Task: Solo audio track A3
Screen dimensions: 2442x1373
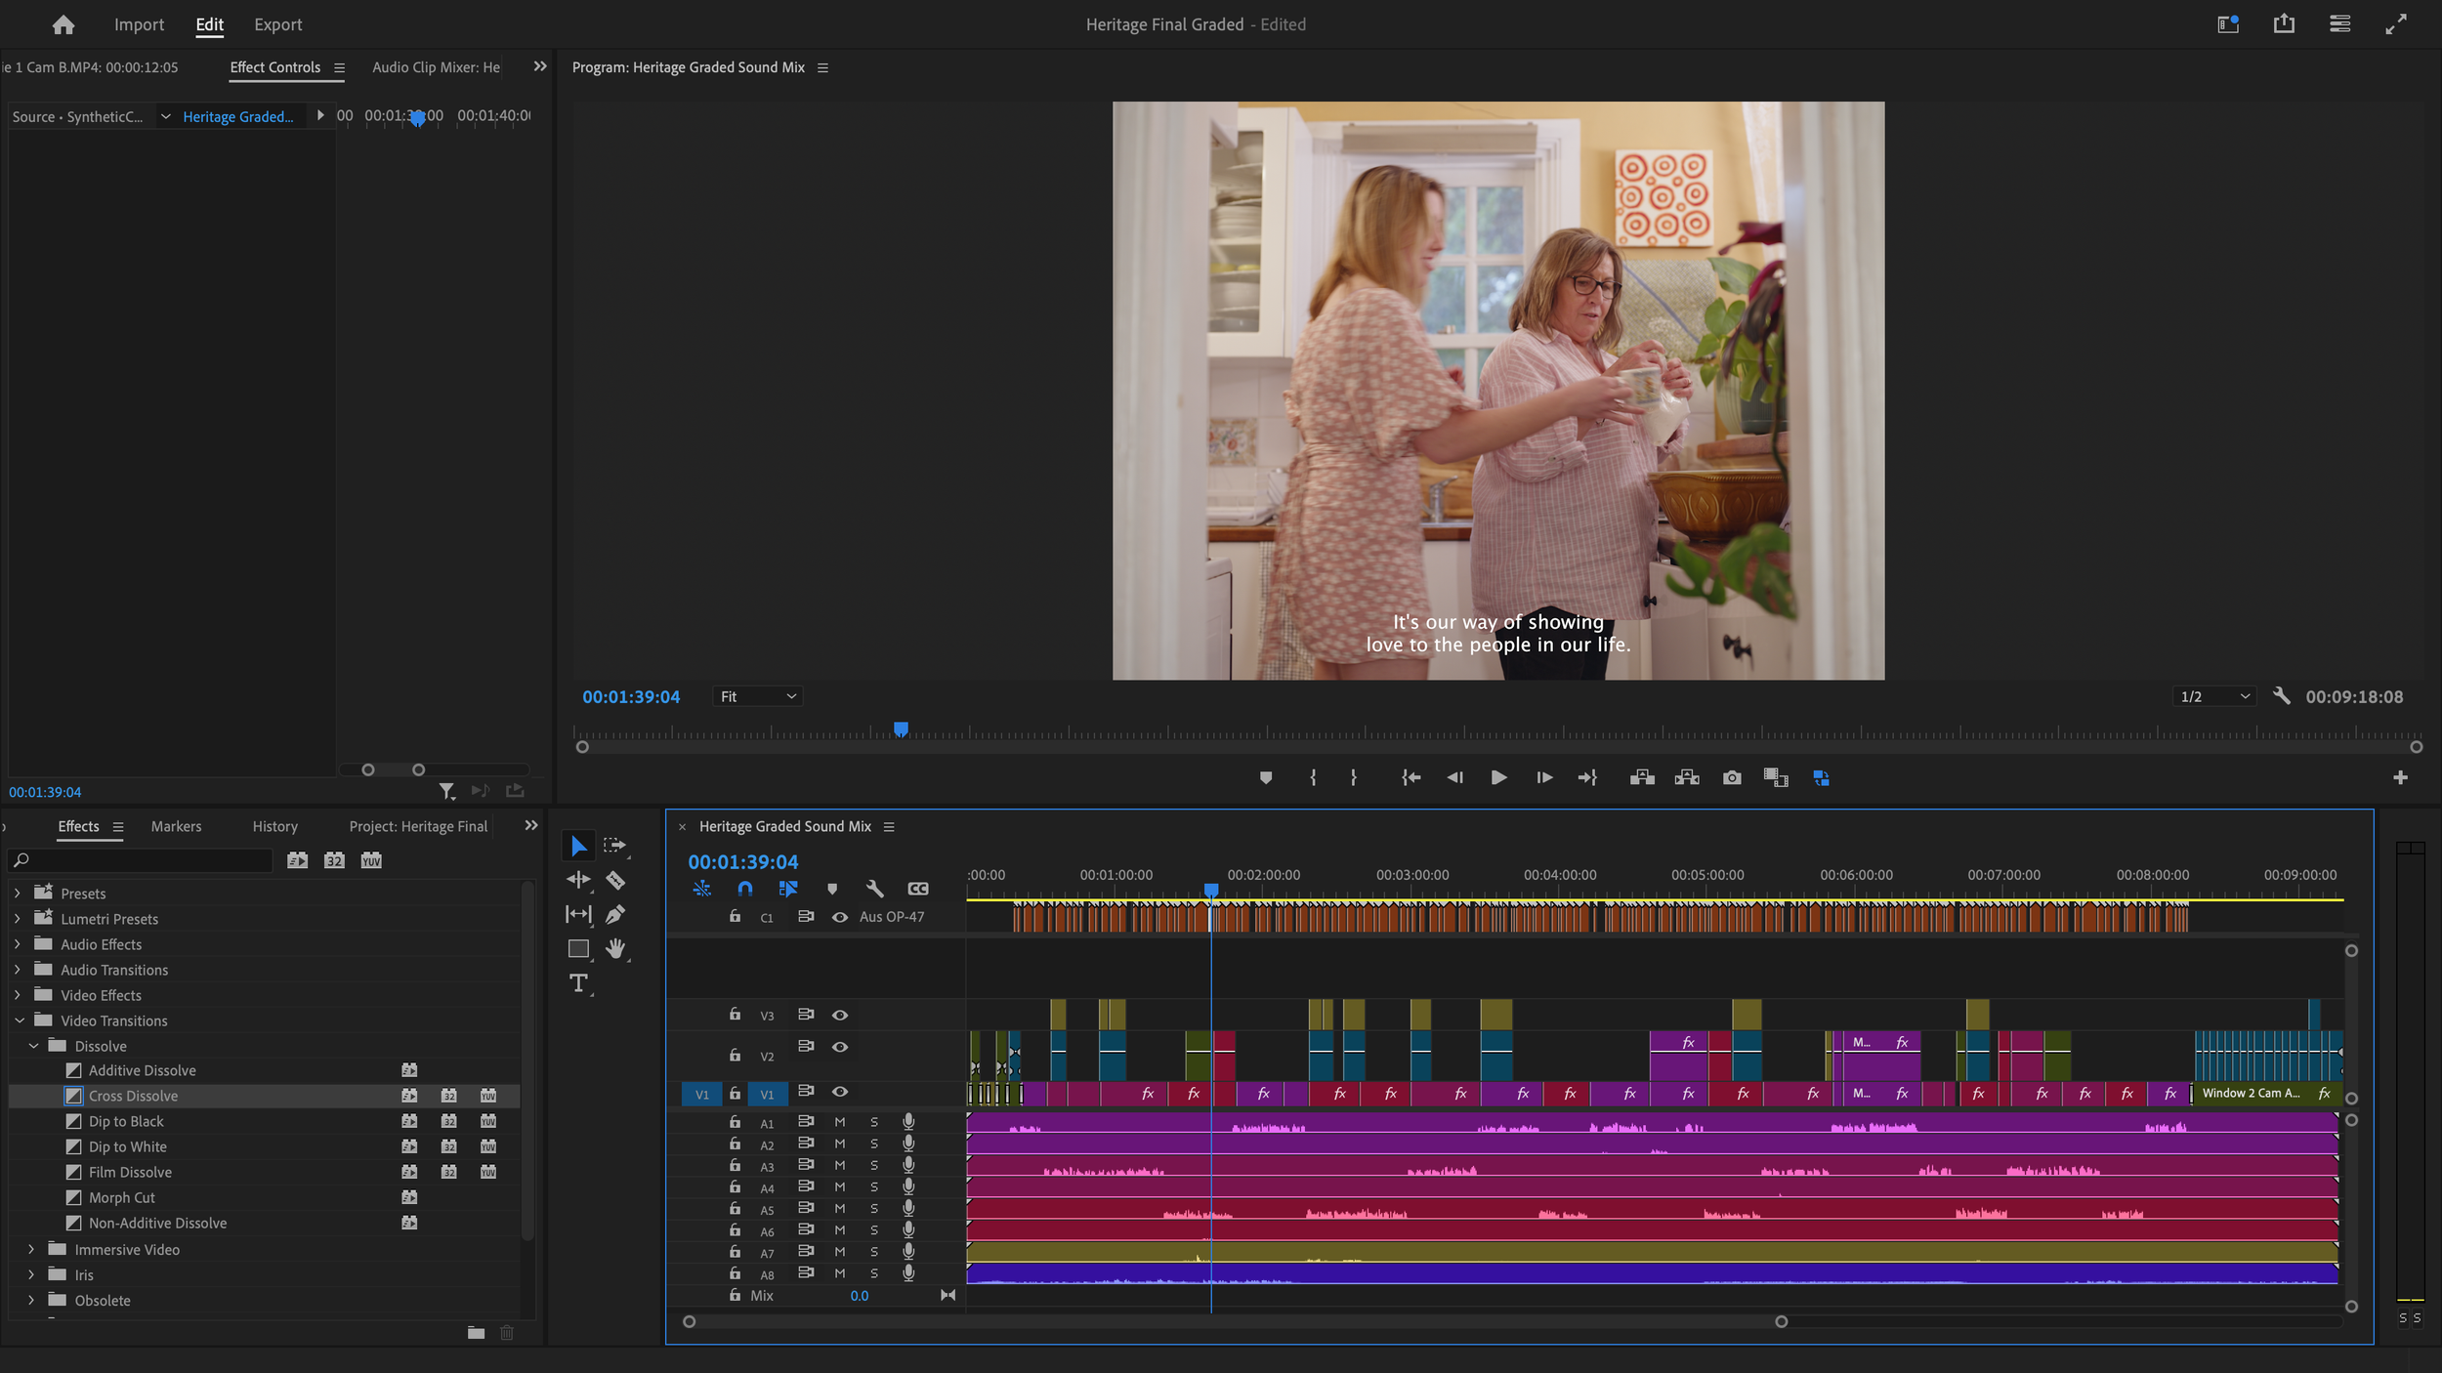Action: 874,1165
